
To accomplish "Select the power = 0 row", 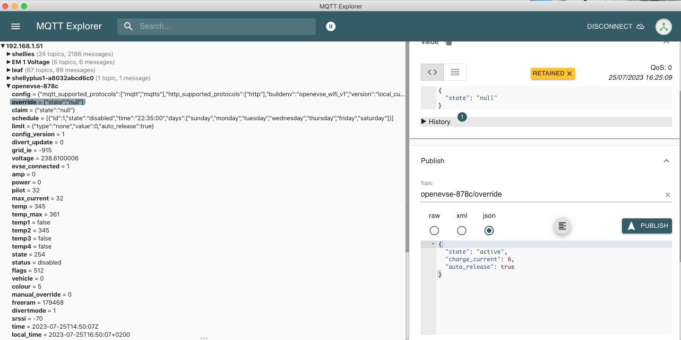I will coord(26,182).
